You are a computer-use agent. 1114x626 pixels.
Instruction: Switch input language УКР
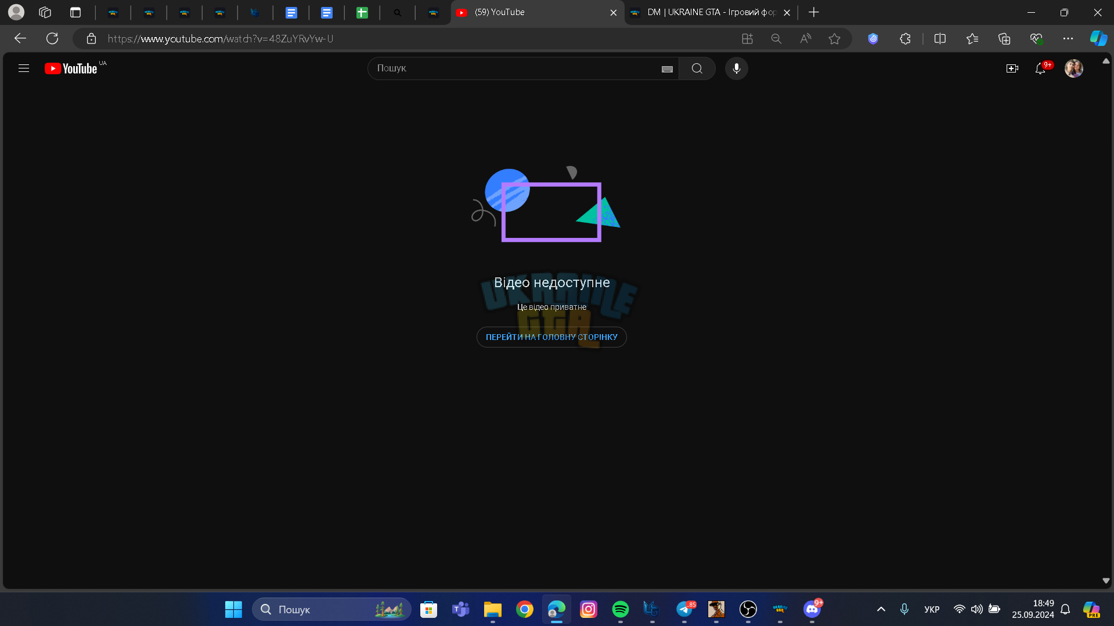tap(932, 609)
